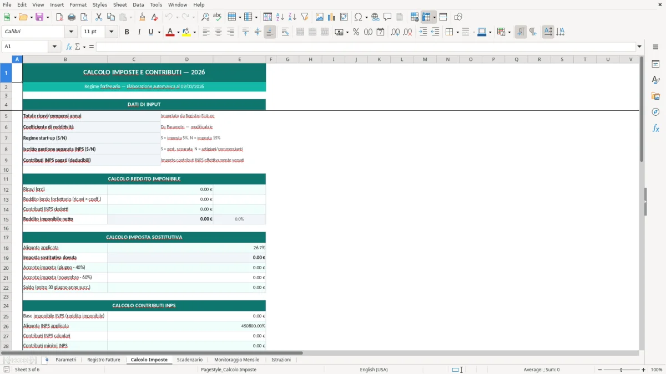
Task: Open the Open-document dropdown arrow
Action: 31,17
